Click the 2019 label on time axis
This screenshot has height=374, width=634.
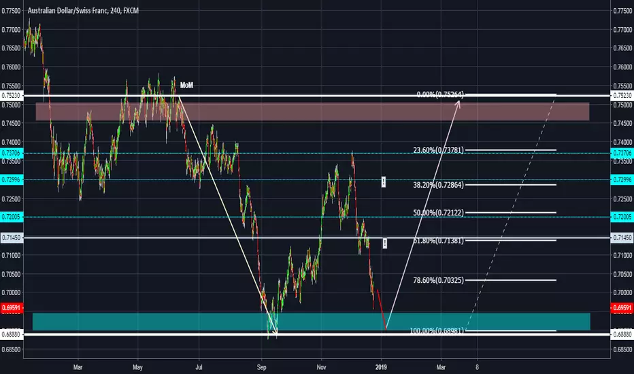381,367
